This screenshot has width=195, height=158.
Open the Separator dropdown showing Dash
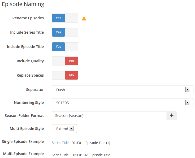[x=123, y=90]
